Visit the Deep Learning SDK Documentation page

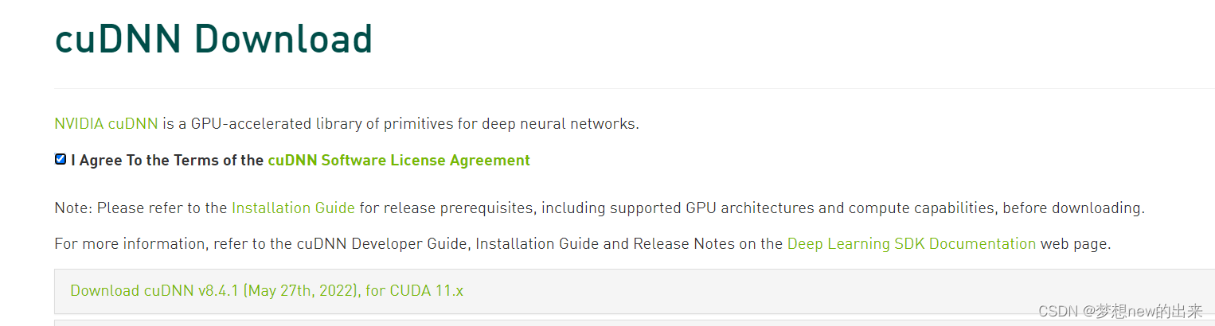click(x=912, y=244)
